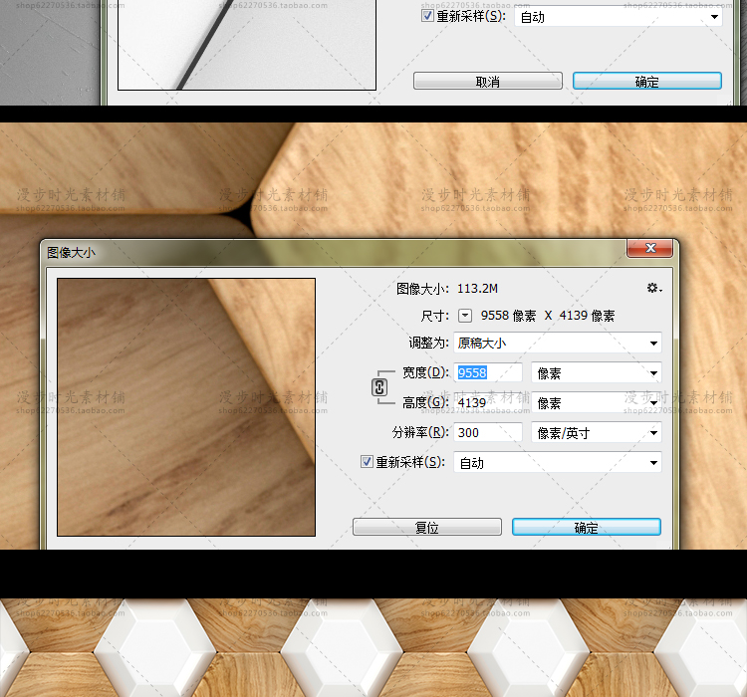Open the 宽度 units dropdown showing 像素
This screenshot has height=697, width=747.
(x=597, y=373)
